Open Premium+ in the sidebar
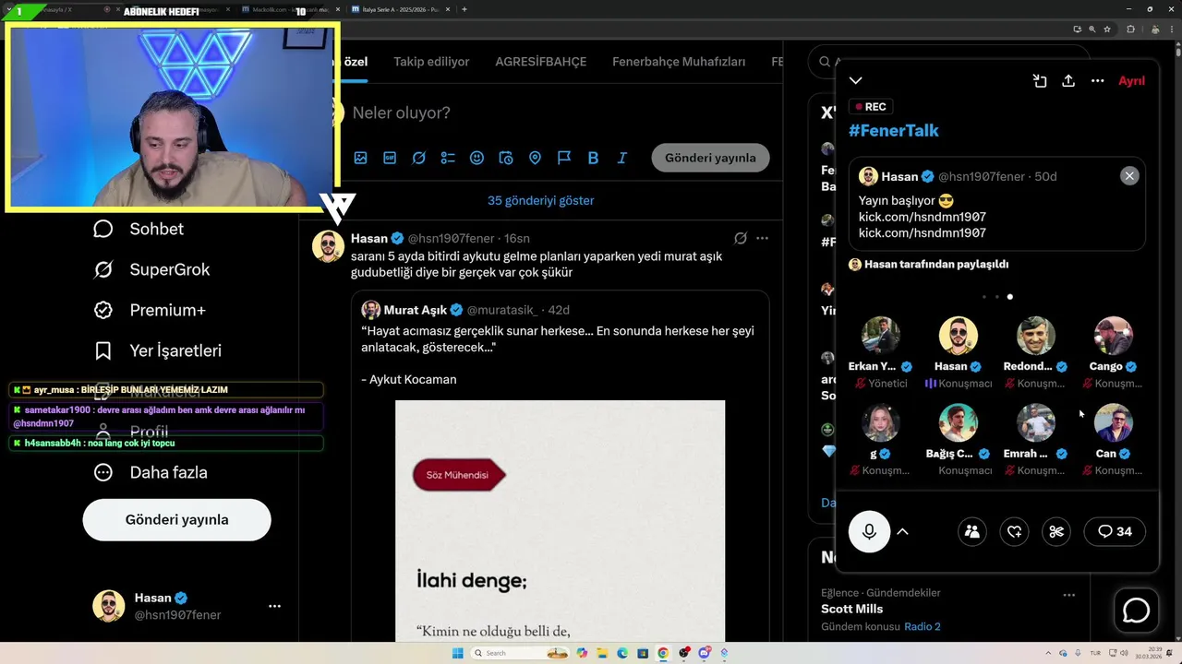This screenshot has height=664, width=1182. 151,310
